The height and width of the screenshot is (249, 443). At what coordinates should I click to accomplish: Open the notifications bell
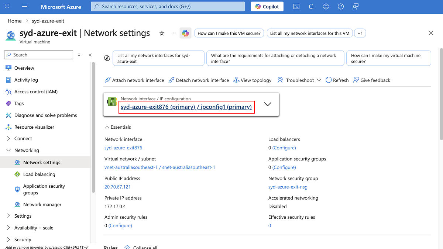pos(311,6)
